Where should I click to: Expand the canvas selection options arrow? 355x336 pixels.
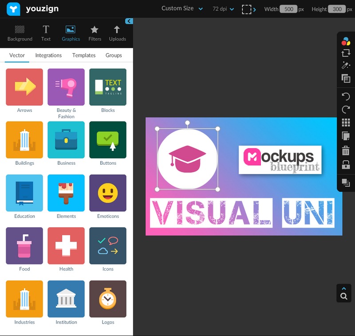point(255,9)
